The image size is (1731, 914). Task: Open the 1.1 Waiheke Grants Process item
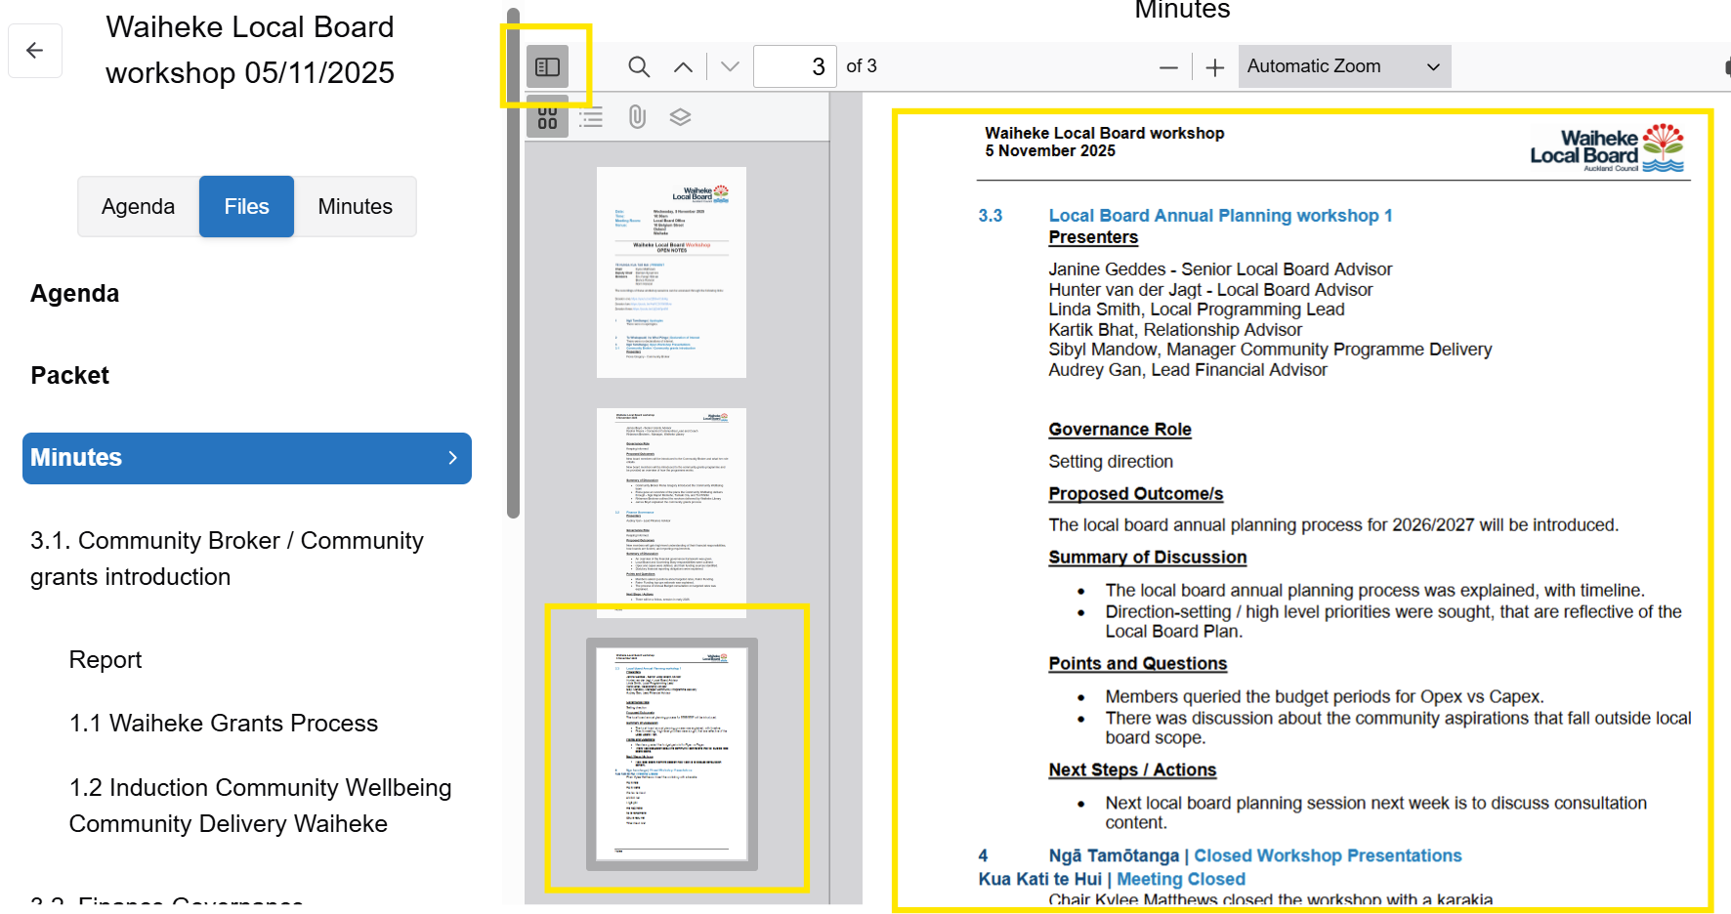coord(223,723)
